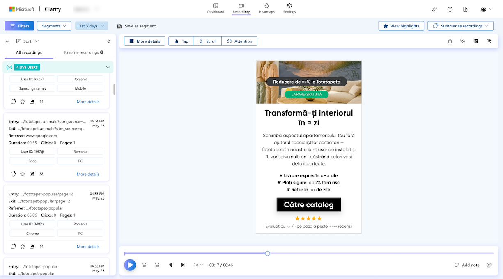Screen dimensions: 503x279
Task: Click the team chat icon in header
Action: 435,9
